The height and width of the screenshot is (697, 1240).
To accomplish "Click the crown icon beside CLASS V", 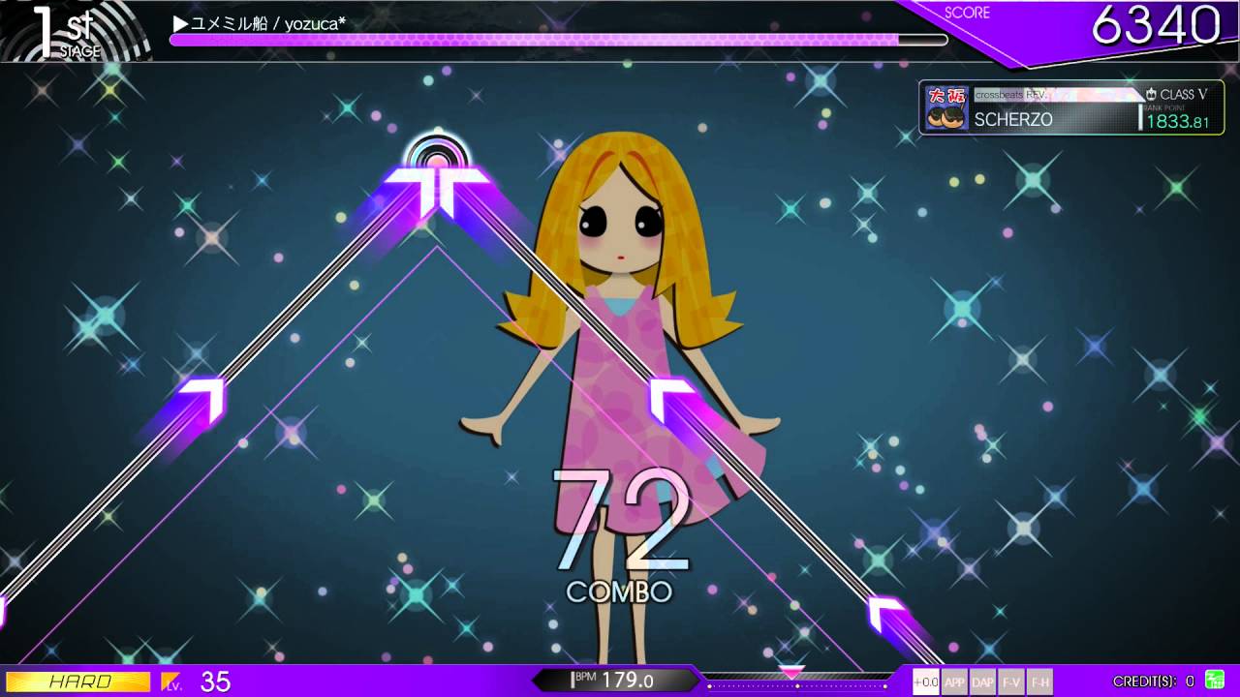I will (x=1151, y=94).
